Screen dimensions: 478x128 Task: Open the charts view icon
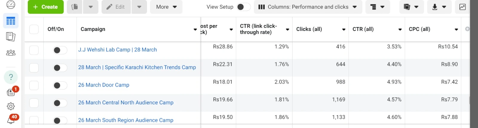(462, 7)
